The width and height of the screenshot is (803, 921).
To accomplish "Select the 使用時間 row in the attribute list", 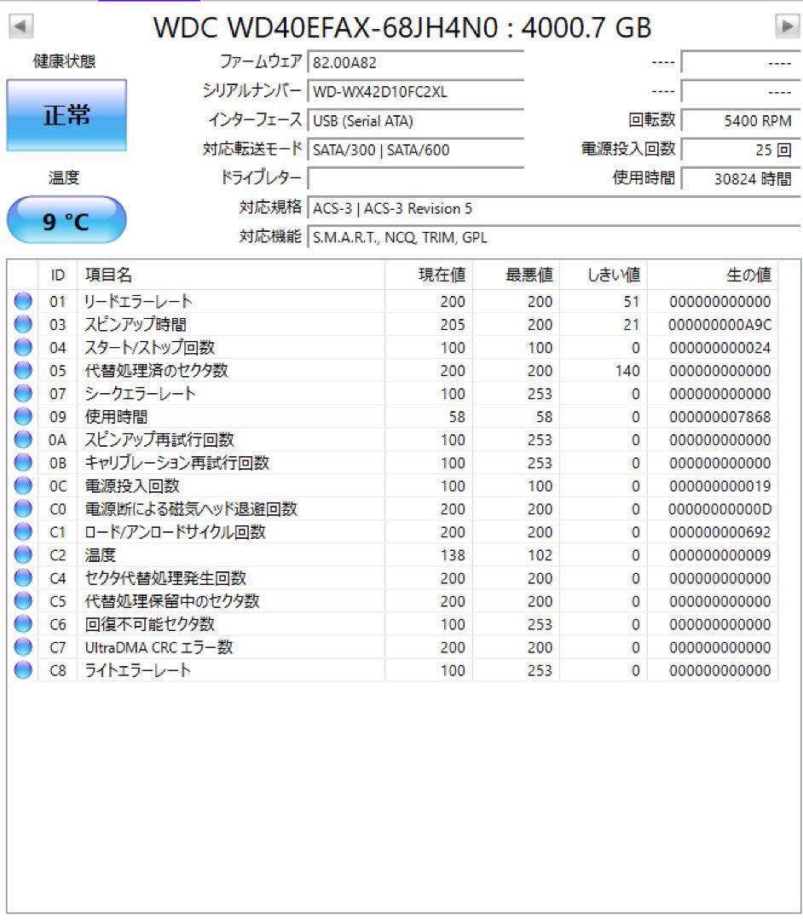I will (256, 416).
